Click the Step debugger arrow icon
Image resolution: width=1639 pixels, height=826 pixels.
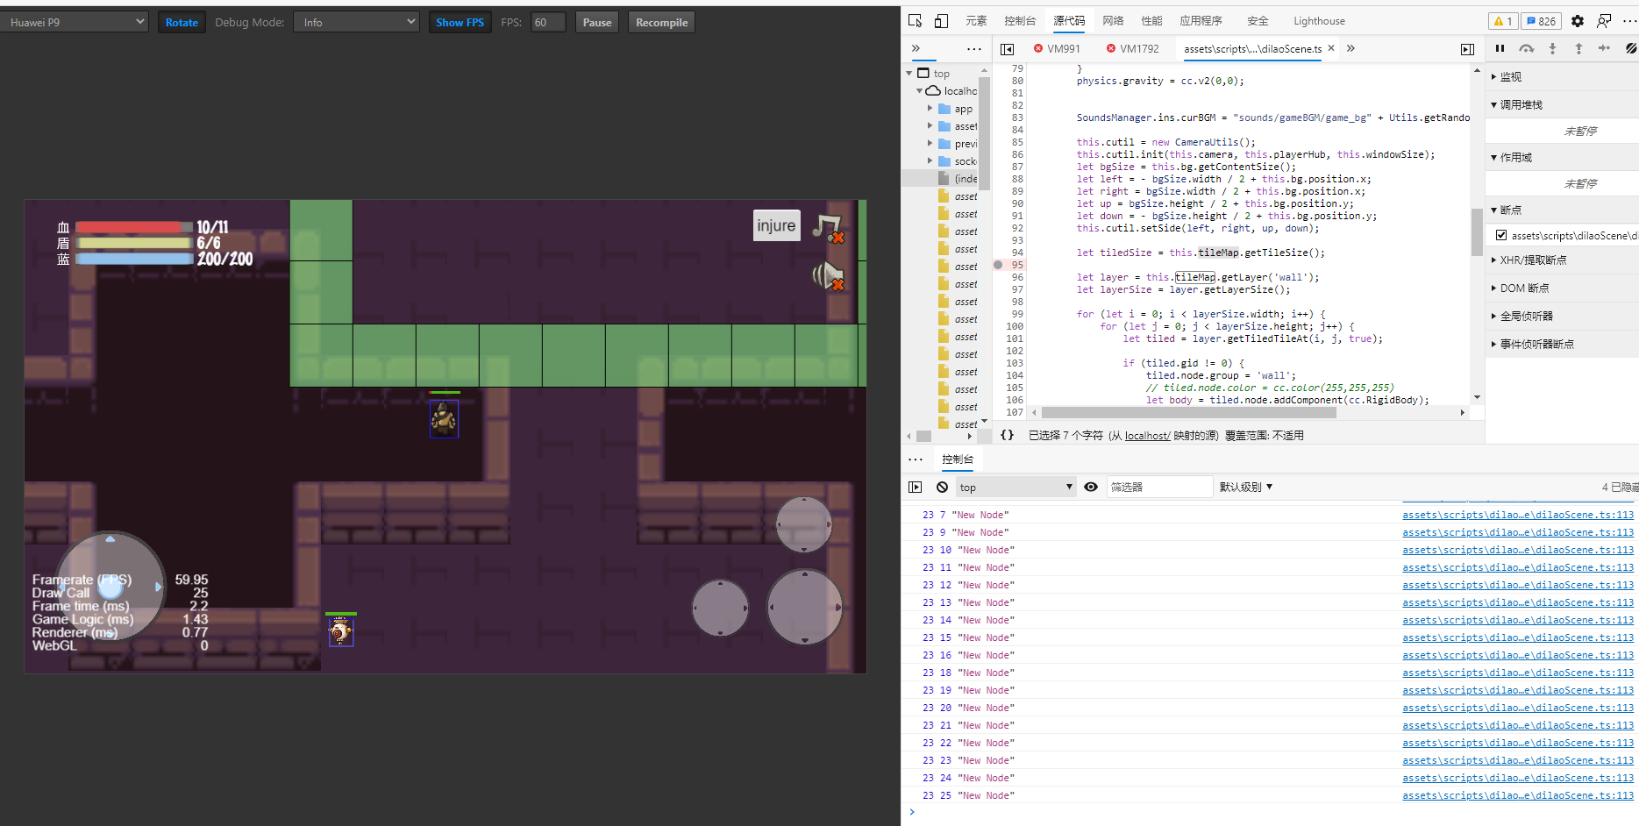tap(1604, 48)
